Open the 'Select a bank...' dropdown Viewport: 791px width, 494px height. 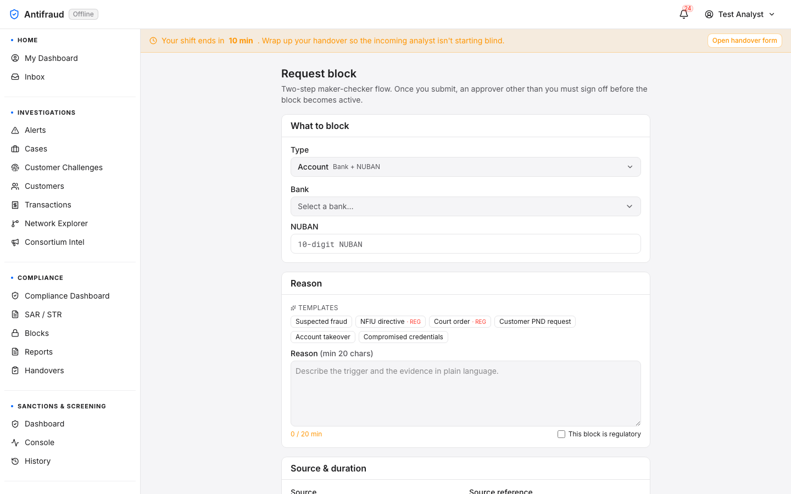[x=466, y=206]
